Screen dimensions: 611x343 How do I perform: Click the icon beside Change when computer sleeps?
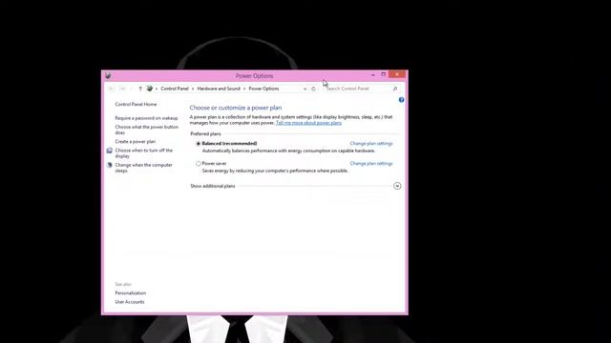pyautogui.click(x=110, y=165)
